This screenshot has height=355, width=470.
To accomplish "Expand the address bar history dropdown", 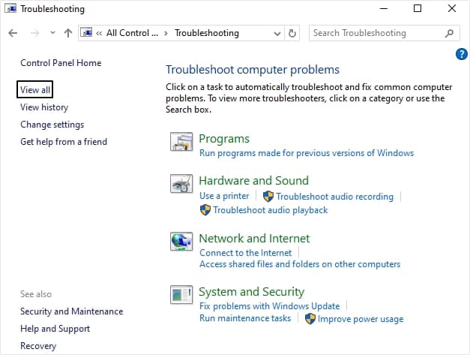I will click(277, 34).
